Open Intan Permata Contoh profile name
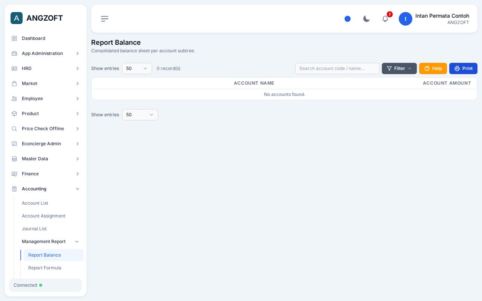This screenshot has height=301, width=482. click(x=442, y=16)
